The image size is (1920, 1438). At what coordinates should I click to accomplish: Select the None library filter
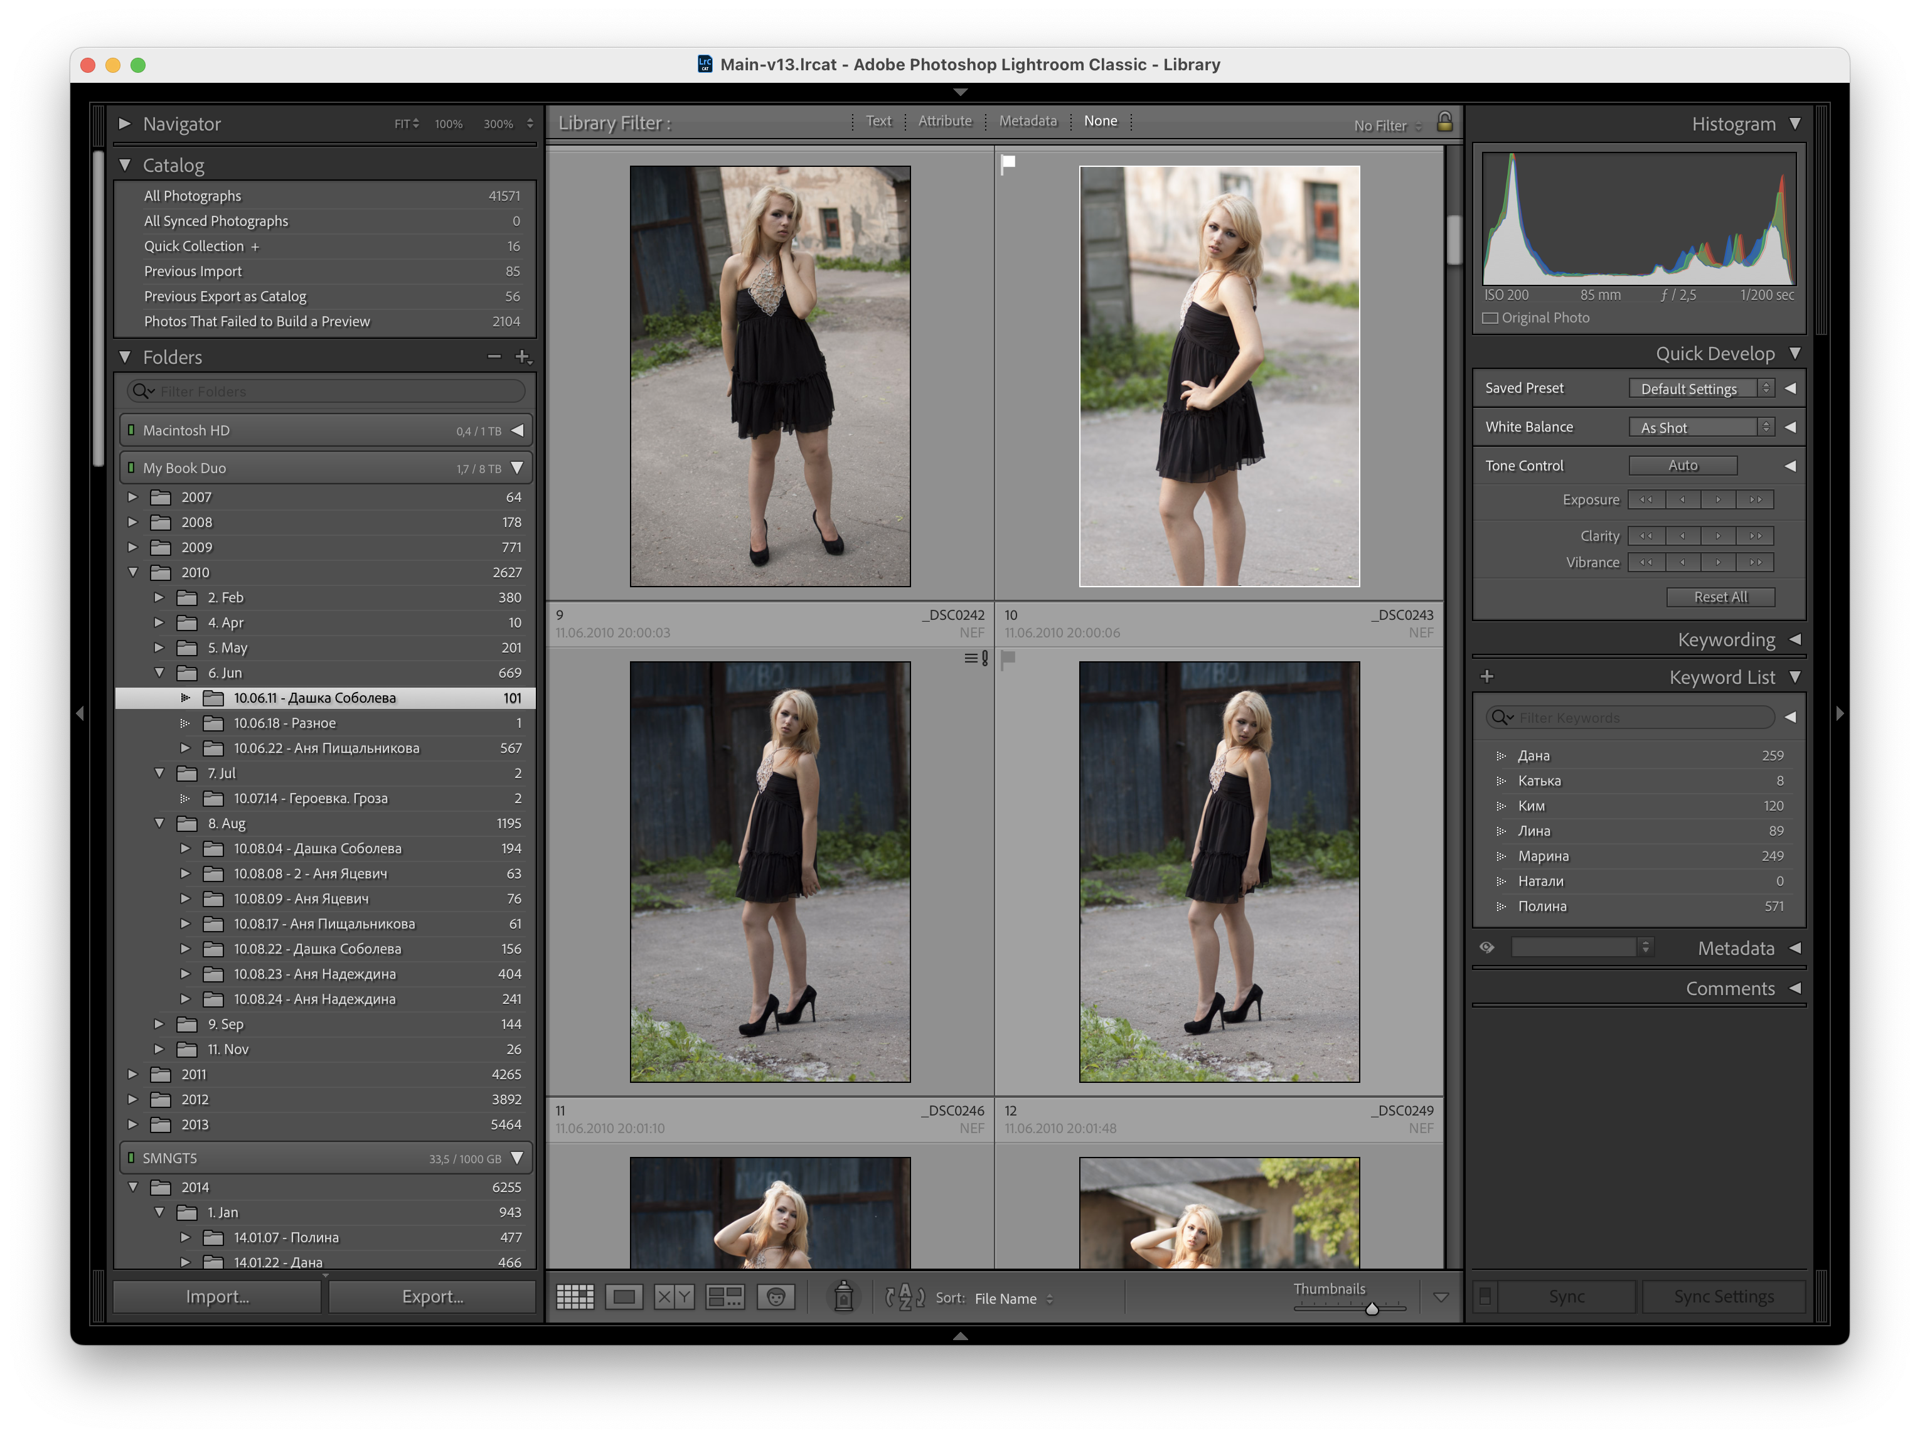point(1101,120)
